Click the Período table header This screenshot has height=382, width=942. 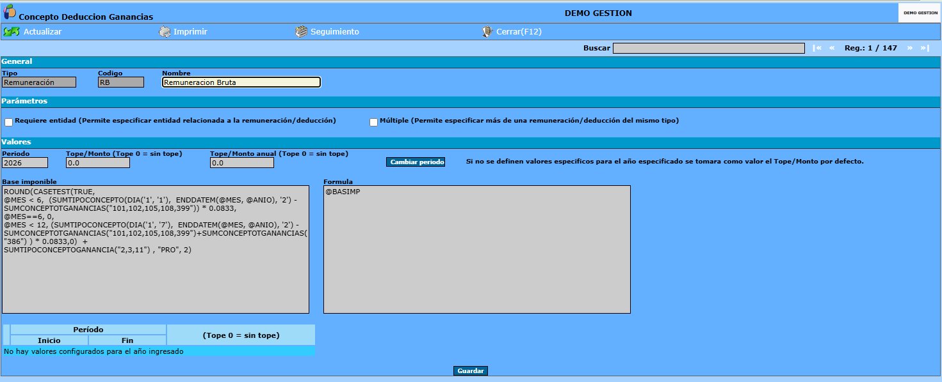[88, 330]
